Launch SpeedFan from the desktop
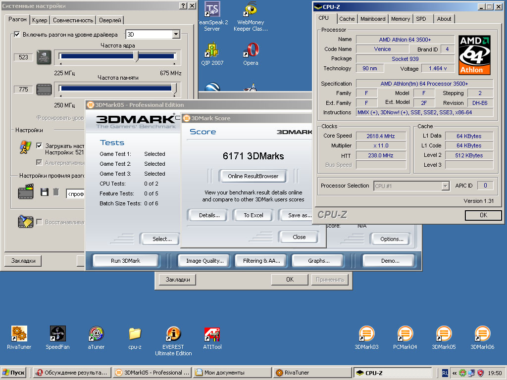Image resolution: width=507 pixels, height=380 pixels. [57, 337]
